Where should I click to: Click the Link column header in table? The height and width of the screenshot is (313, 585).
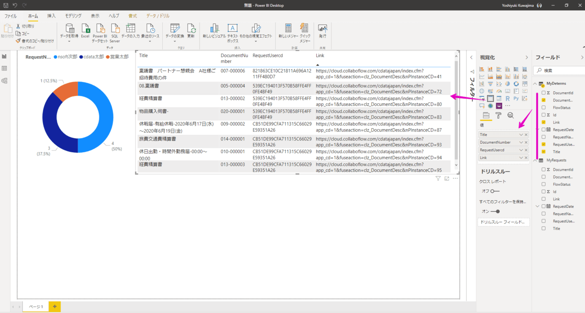tap(319, 56)
